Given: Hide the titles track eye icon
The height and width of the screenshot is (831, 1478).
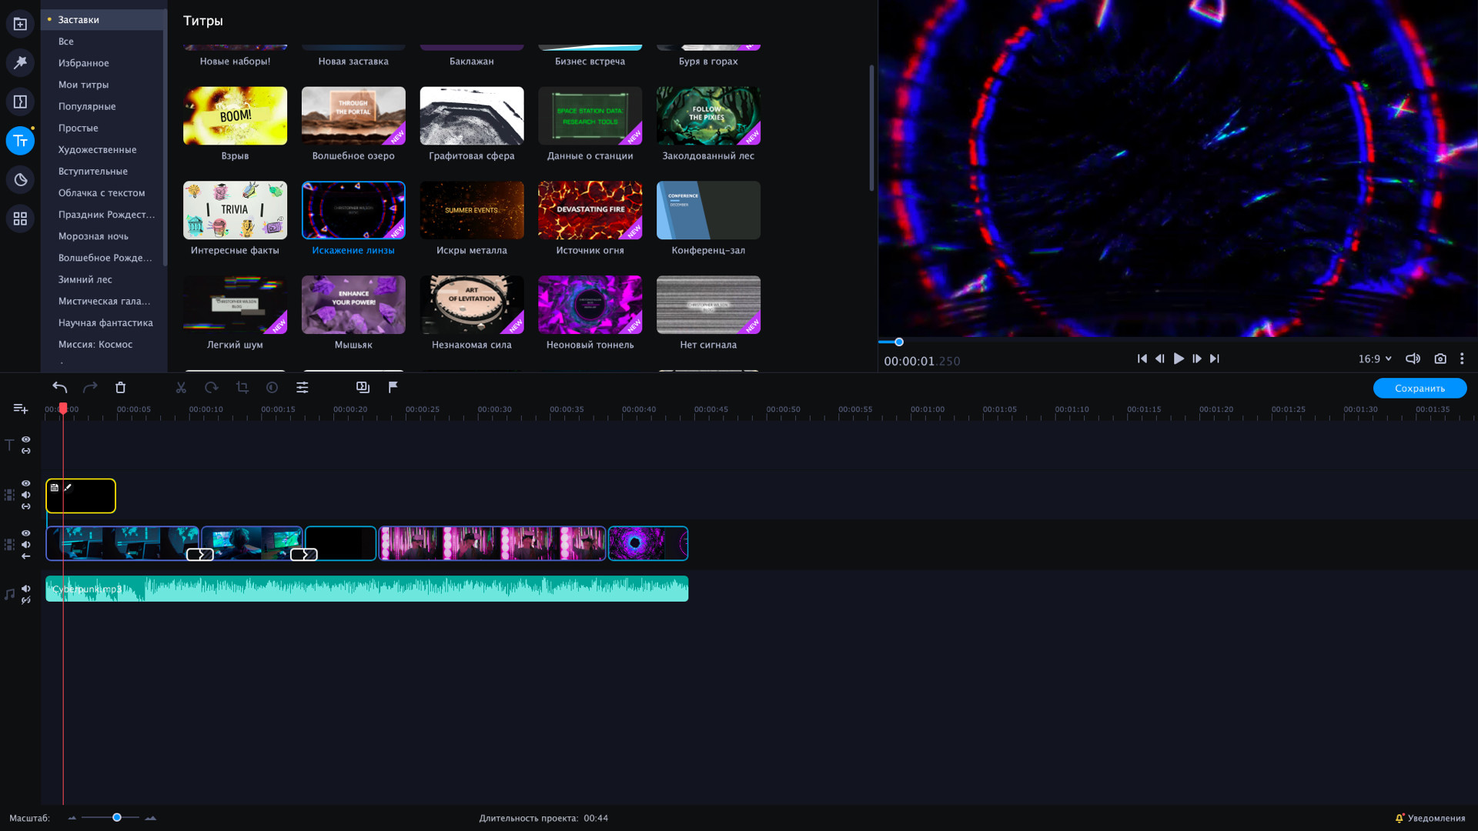Looking at the screenshot, I should point(25,439).
